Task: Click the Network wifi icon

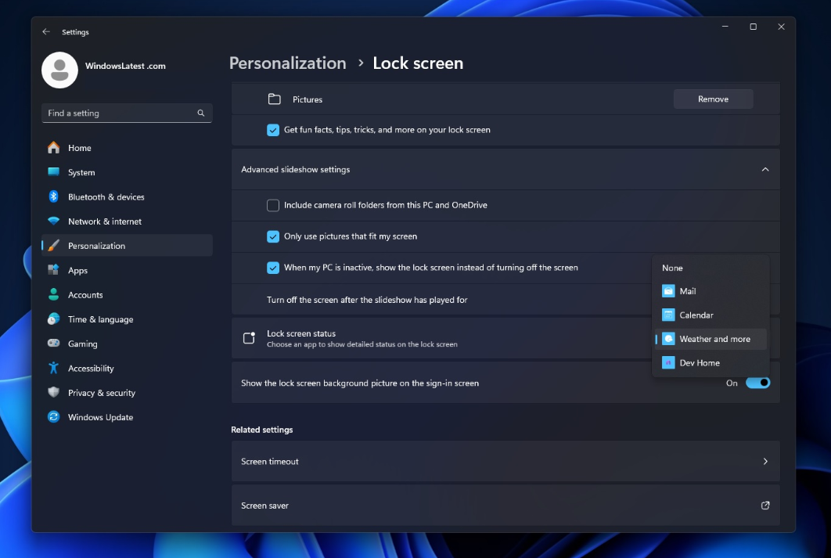Action: (x=53, y=221)
